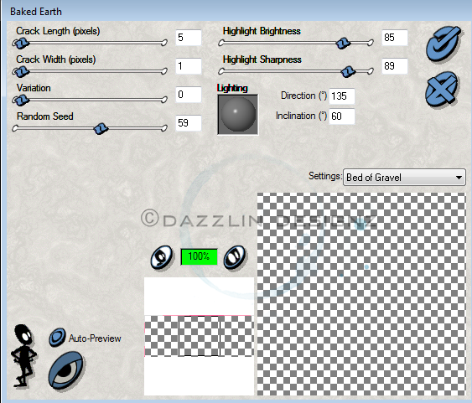Click the Direction degrees field
The height and width of the screenshot is (403, 472).
(x=342, y=96)
